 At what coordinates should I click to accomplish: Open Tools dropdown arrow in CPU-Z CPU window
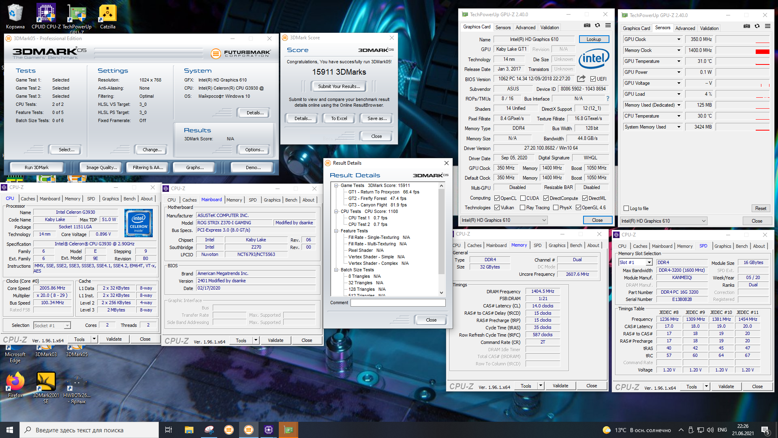[94, 339]
